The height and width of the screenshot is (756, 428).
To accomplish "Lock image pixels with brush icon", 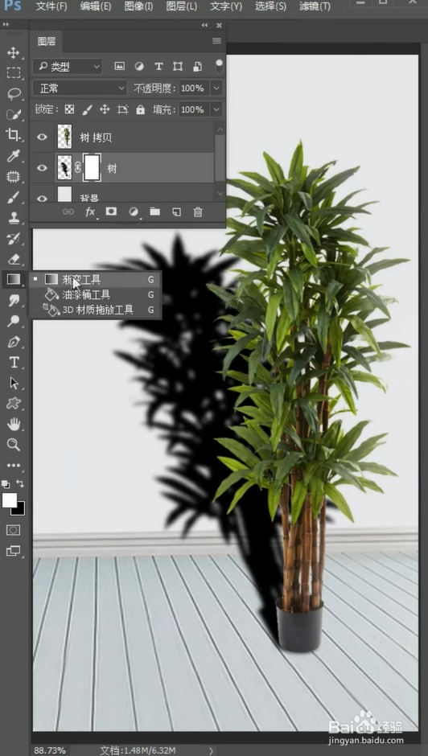I will (x=87, y=109).
